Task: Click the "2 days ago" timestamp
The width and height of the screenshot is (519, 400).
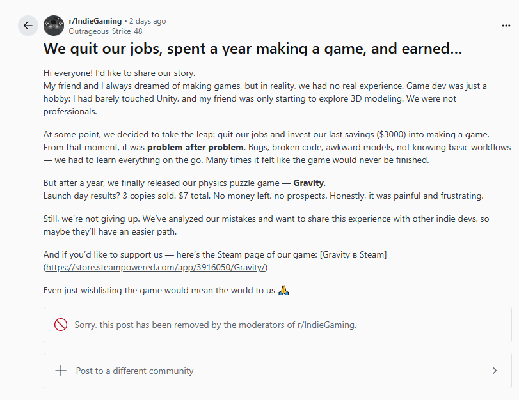Action: coord(147,21)
